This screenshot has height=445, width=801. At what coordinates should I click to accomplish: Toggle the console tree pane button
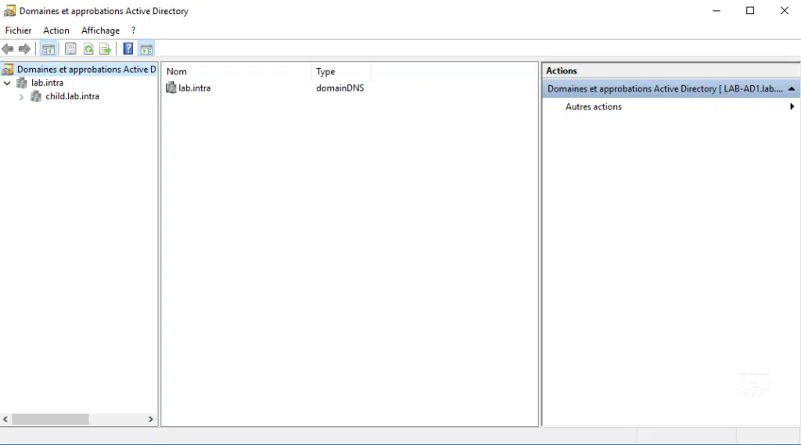pos(48,49)
